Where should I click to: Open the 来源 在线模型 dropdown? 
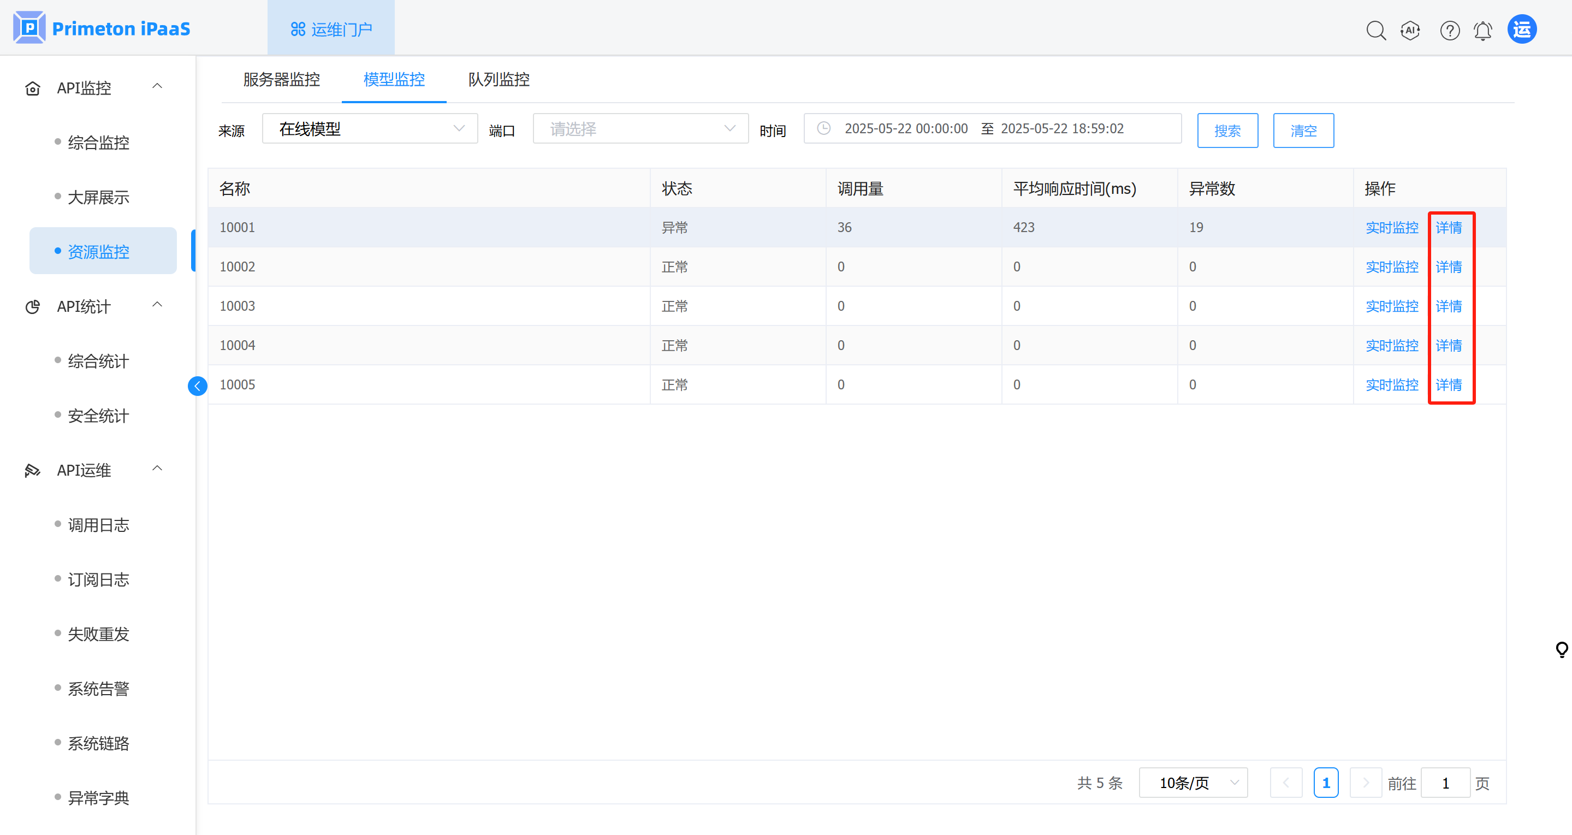pos(370,129)
